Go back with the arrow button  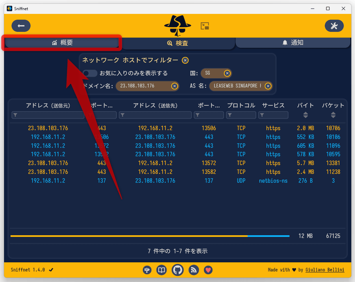coord(21,26)
